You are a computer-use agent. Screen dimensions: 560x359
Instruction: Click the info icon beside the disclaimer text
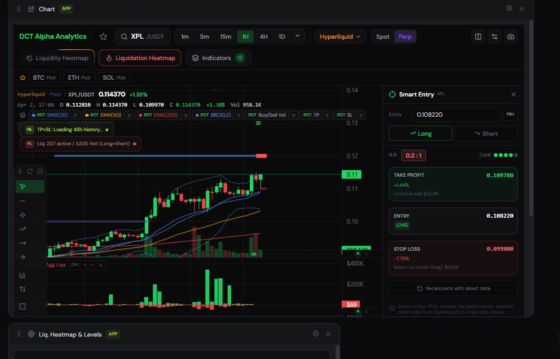coord(392,308)
